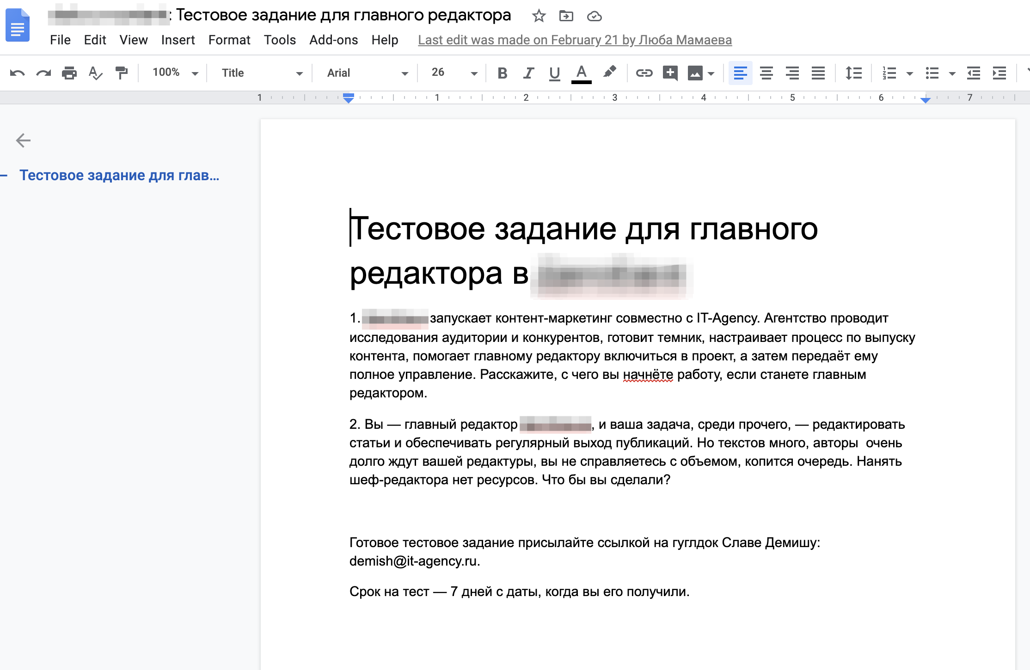Set left text alignment
This screenshot has height=670, width=1030.
pos(740,73)
